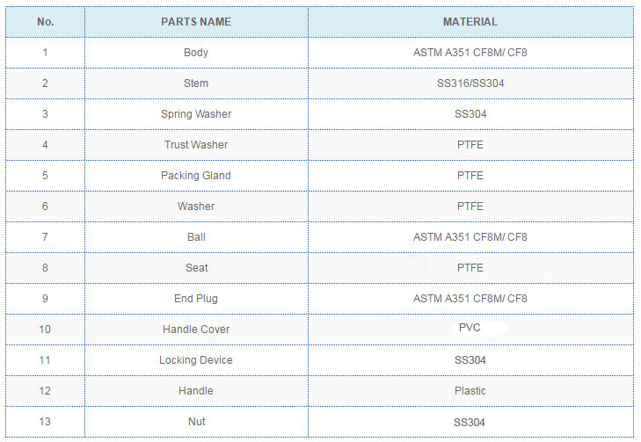Select the Packing Gland cell
641x442 pixels.
tap(196, 176)
